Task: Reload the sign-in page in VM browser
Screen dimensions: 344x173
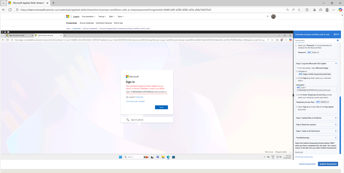Action: [7, 40]
